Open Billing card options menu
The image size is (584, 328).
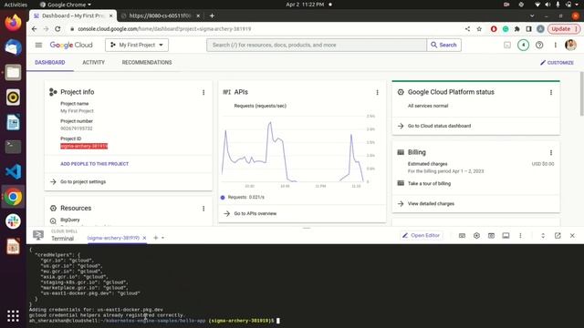point(551,152)
